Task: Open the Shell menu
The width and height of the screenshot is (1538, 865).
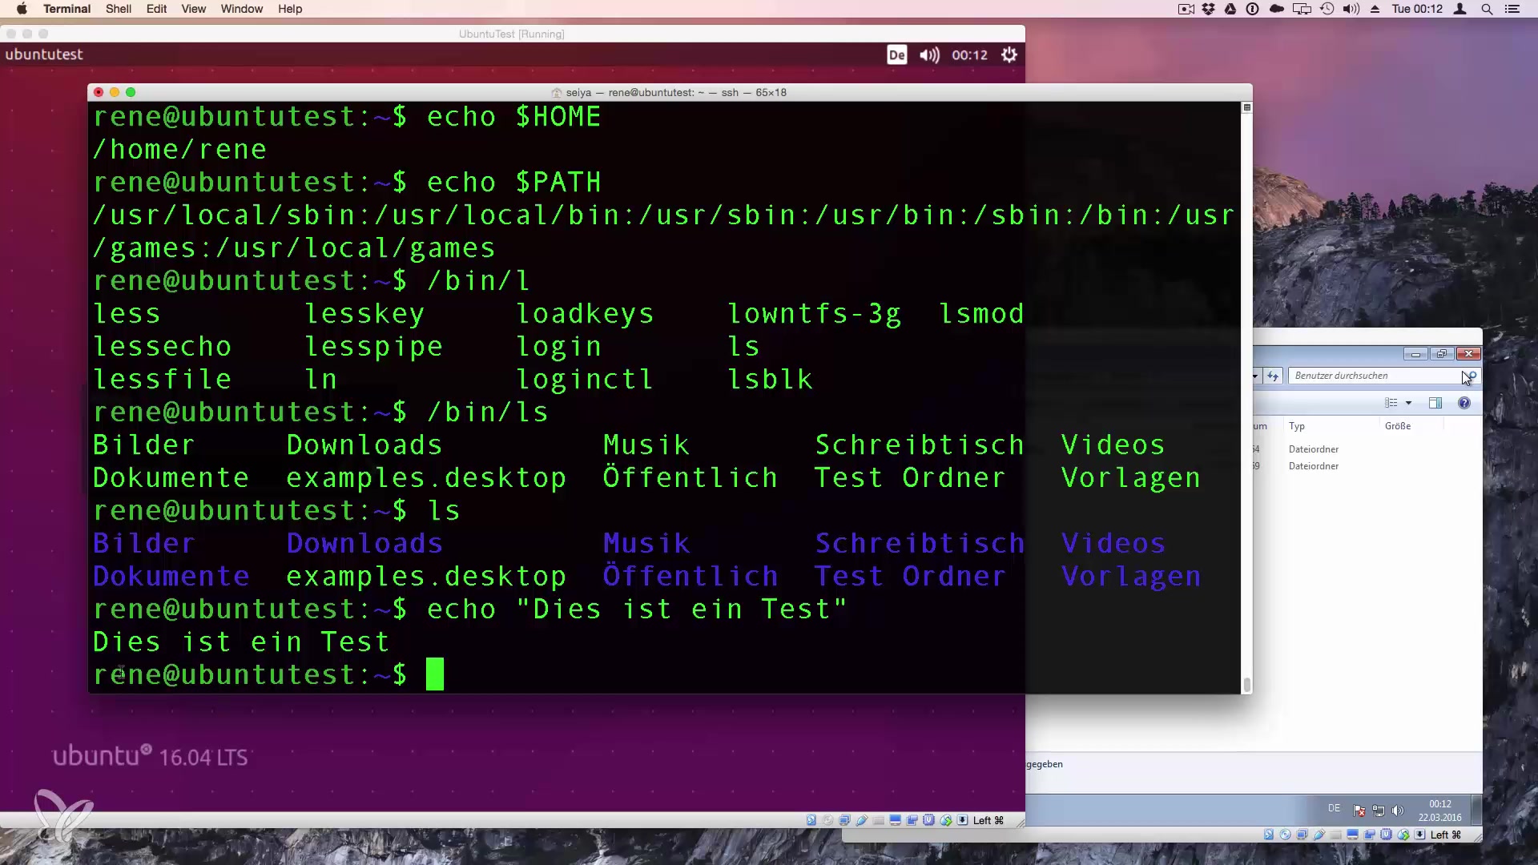Action: pyautogui.click(x=118, y=9)
